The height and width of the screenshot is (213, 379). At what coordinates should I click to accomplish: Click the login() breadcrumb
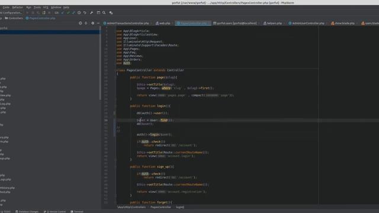[x=180, y=207]
